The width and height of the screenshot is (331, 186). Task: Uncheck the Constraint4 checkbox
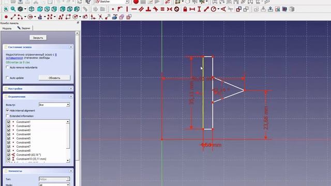(x=9, y=134)
